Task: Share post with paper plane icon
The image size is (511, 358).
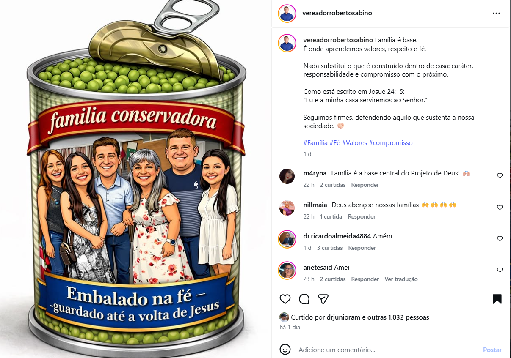Action: point(323,299)
